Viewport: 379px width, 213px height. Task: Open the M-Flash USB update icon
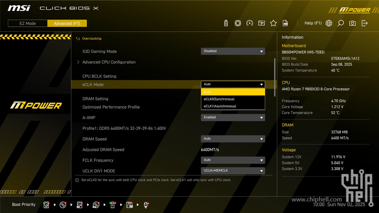(226, 23)
